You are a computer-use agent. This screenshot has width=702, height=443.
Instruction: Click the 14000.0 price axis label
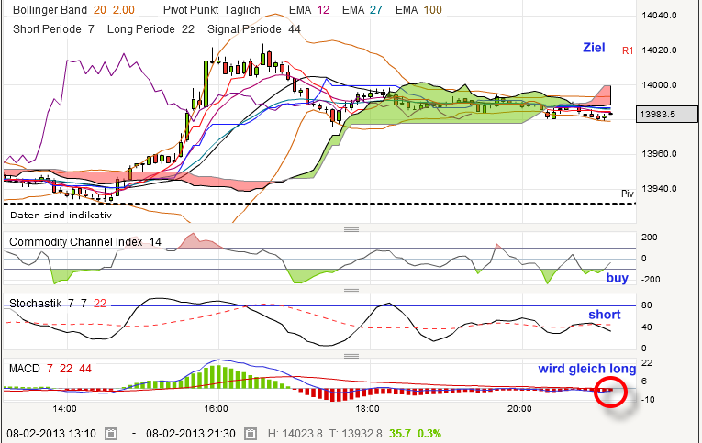click(x=659, y=85)
